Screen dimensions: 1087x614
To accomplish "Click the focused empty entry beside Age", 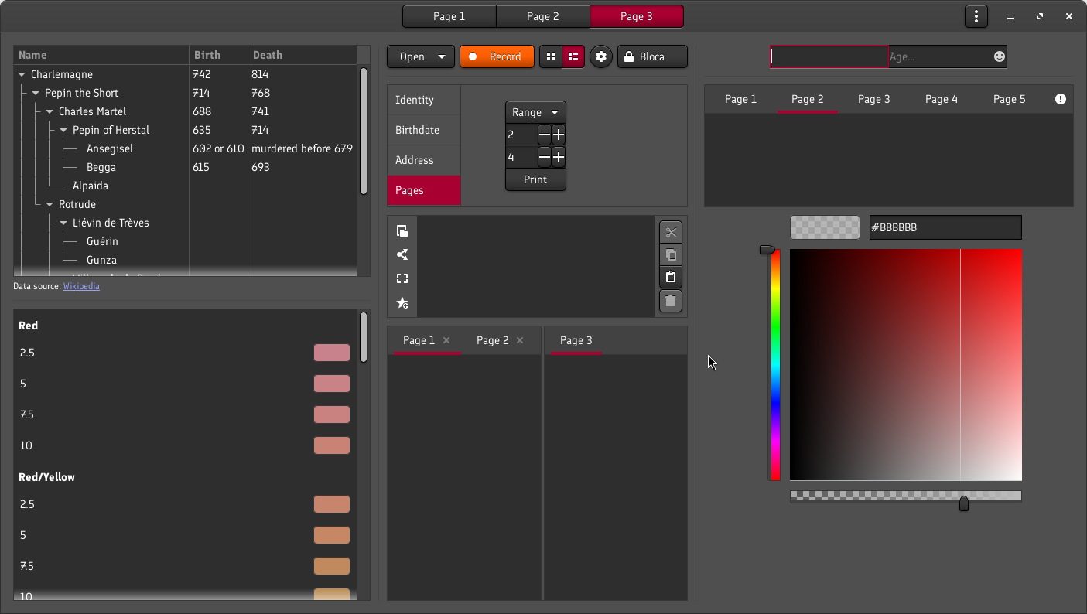I will coord(829,56).
